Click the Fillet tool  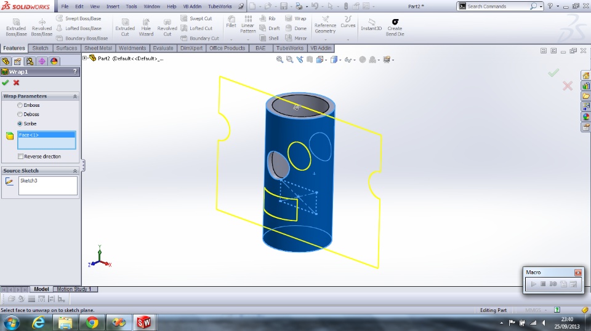tap(231, 22)
